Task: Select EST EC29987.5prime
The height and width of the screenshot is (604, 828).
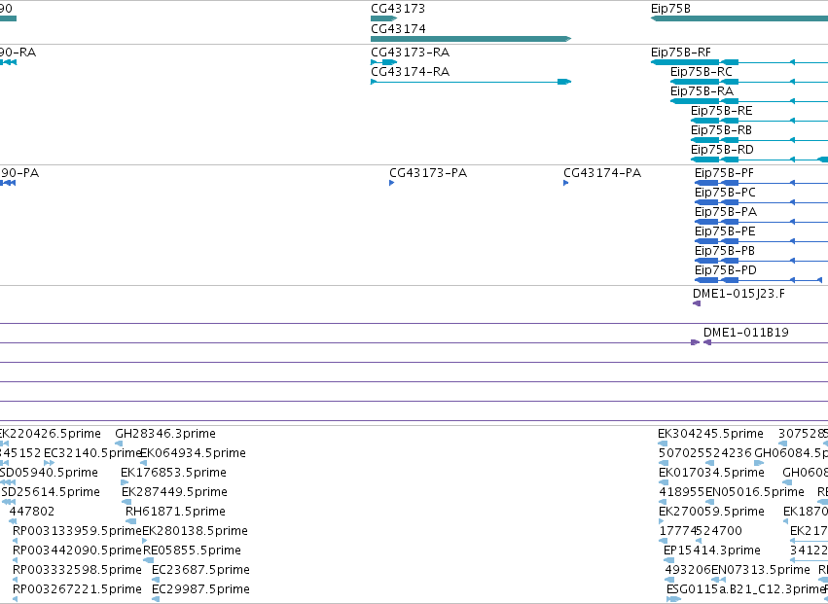Action: coord(200,588)
